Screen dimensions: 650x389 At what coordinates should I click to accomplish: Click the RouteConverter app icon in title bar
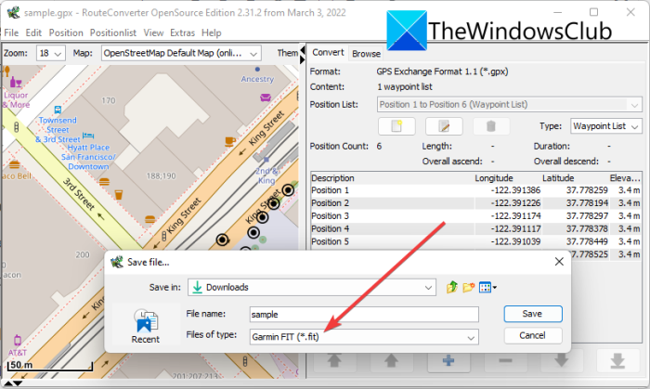coord(13,12)
